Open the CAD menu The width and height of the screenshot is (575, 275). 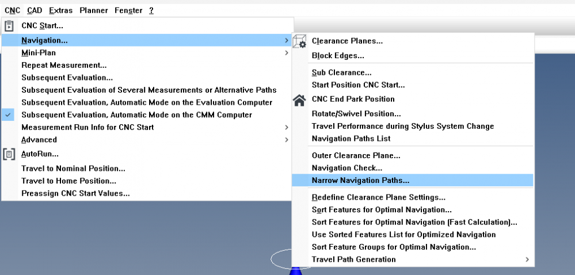[x=34, y=10]
